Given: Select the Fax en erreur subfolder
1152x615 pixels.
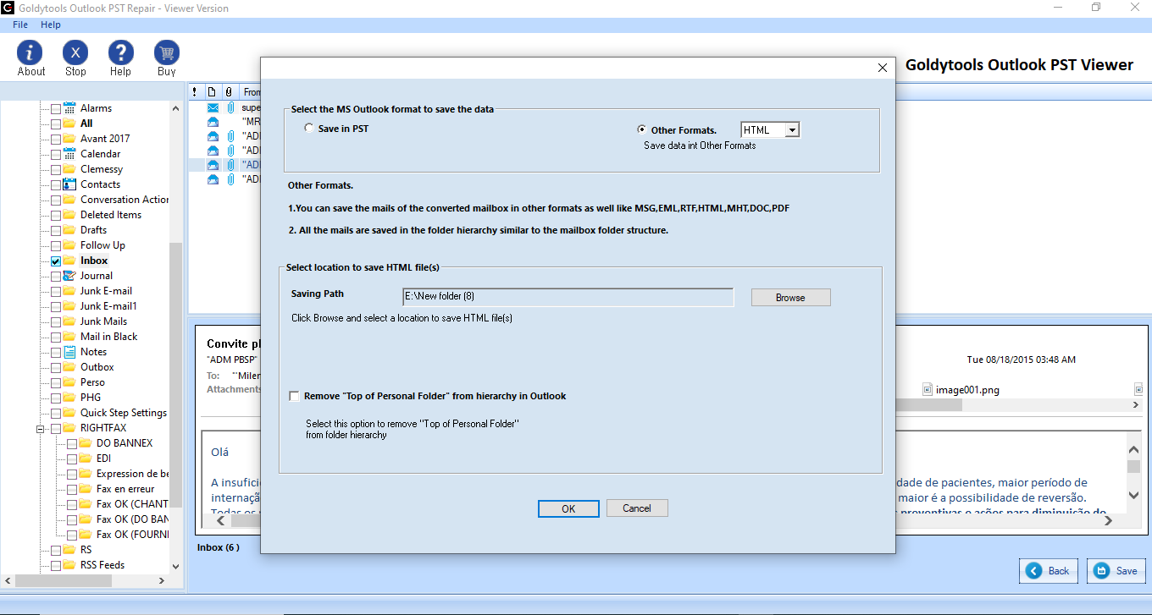Looking at the screenshot, I should [x=125, y=489].
